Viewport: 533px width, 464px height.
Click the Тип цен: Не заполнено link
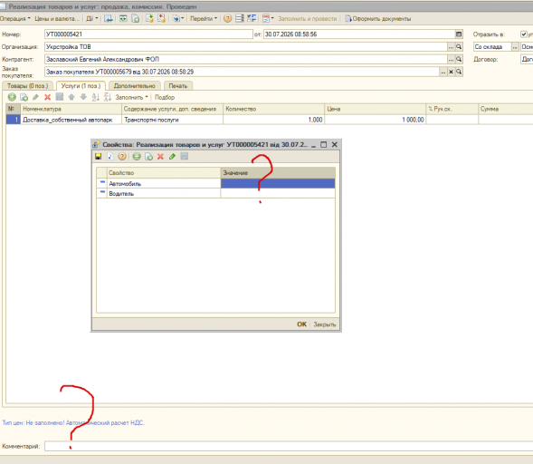click(x=73, y=423)
